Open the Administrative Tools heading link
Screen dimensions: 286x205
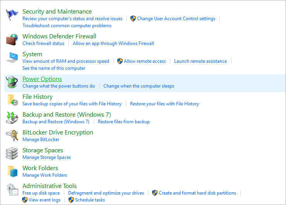point(50,186)
